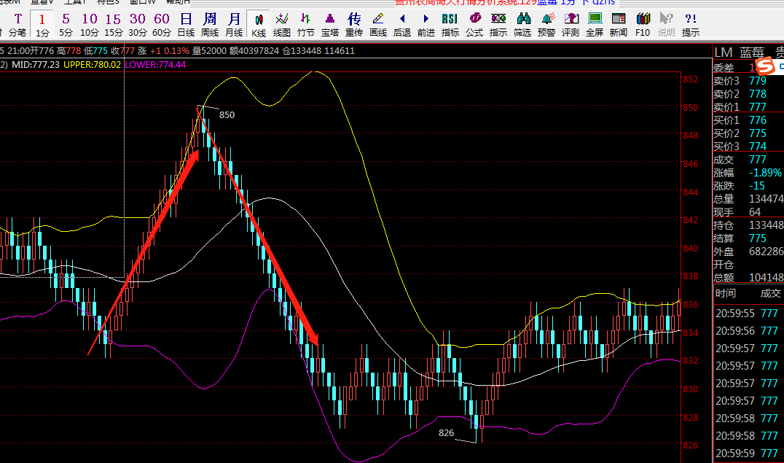Click the +1 0.13% change readout
The width and height of the screenshot is (784, 463).
[170, 50]
